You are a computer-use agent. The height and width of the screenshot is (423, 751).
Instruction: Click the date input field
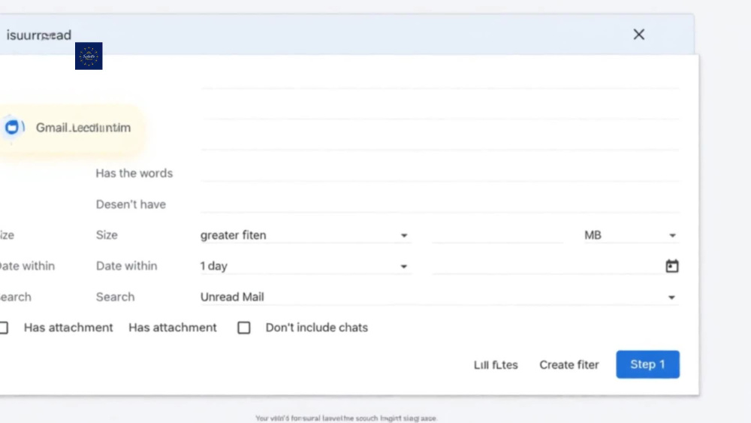pyautogui.click(x=546, y=266)
